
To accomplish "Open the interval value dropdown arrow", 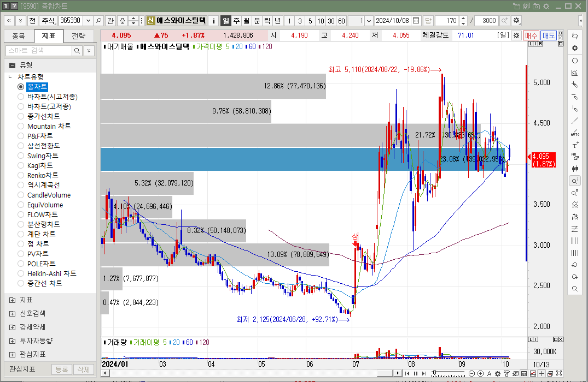I will point(369,21).
